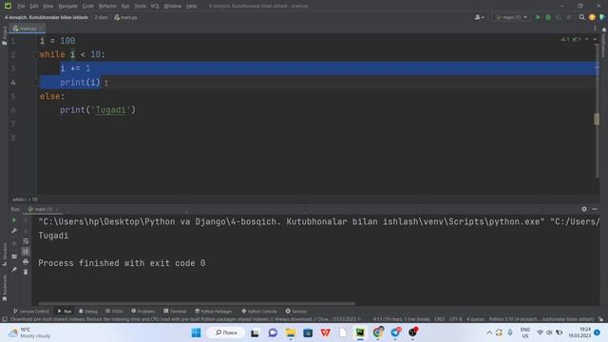The width and height of the screenshot is (608, 342).
Task: Clear all Run console output
Action: [x=26, y=272]
